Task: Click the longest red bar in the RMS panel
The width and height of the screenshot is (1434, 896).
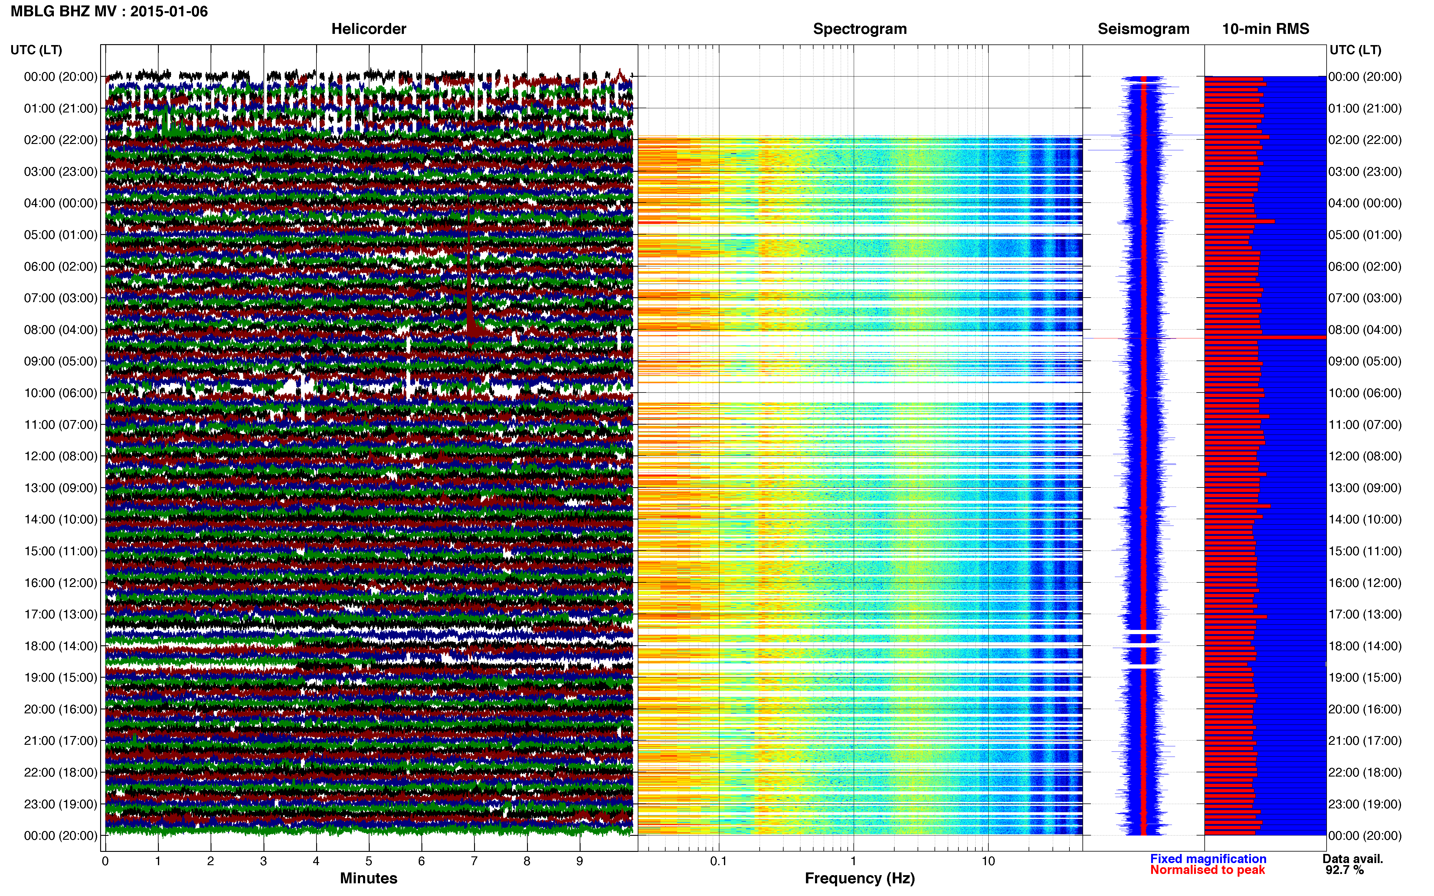Action: coord(1265,337)
